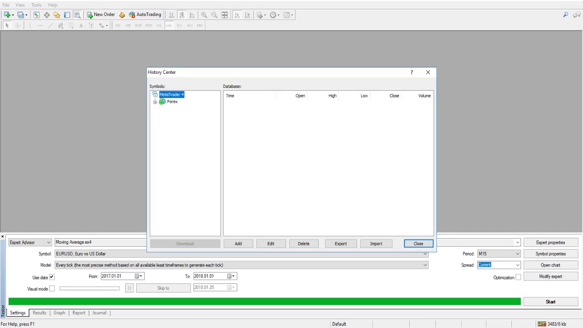Viewport: 583px width, 328px height.
Task: Toggle the AutoTrading toolbar button
Action: click(x=145, y=15)
